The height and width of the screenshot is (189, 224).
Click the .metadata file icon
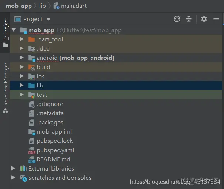[x=31, y=113]
